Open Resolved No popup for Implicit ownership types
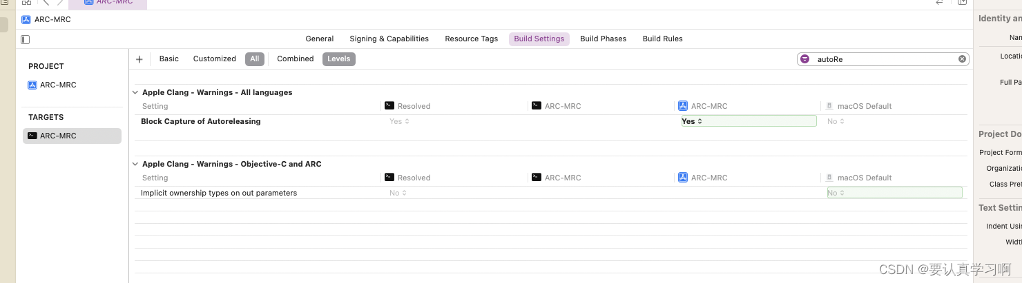This screenshot has height=283, width=1022. point(398,193)
